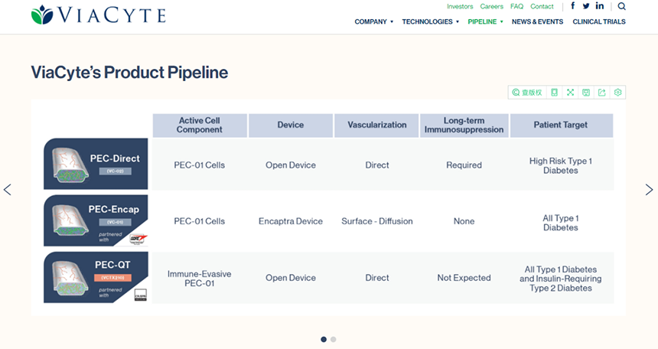Click the PEC-Direct product badge
Viewport: 658px width, 349px height.
96,164
